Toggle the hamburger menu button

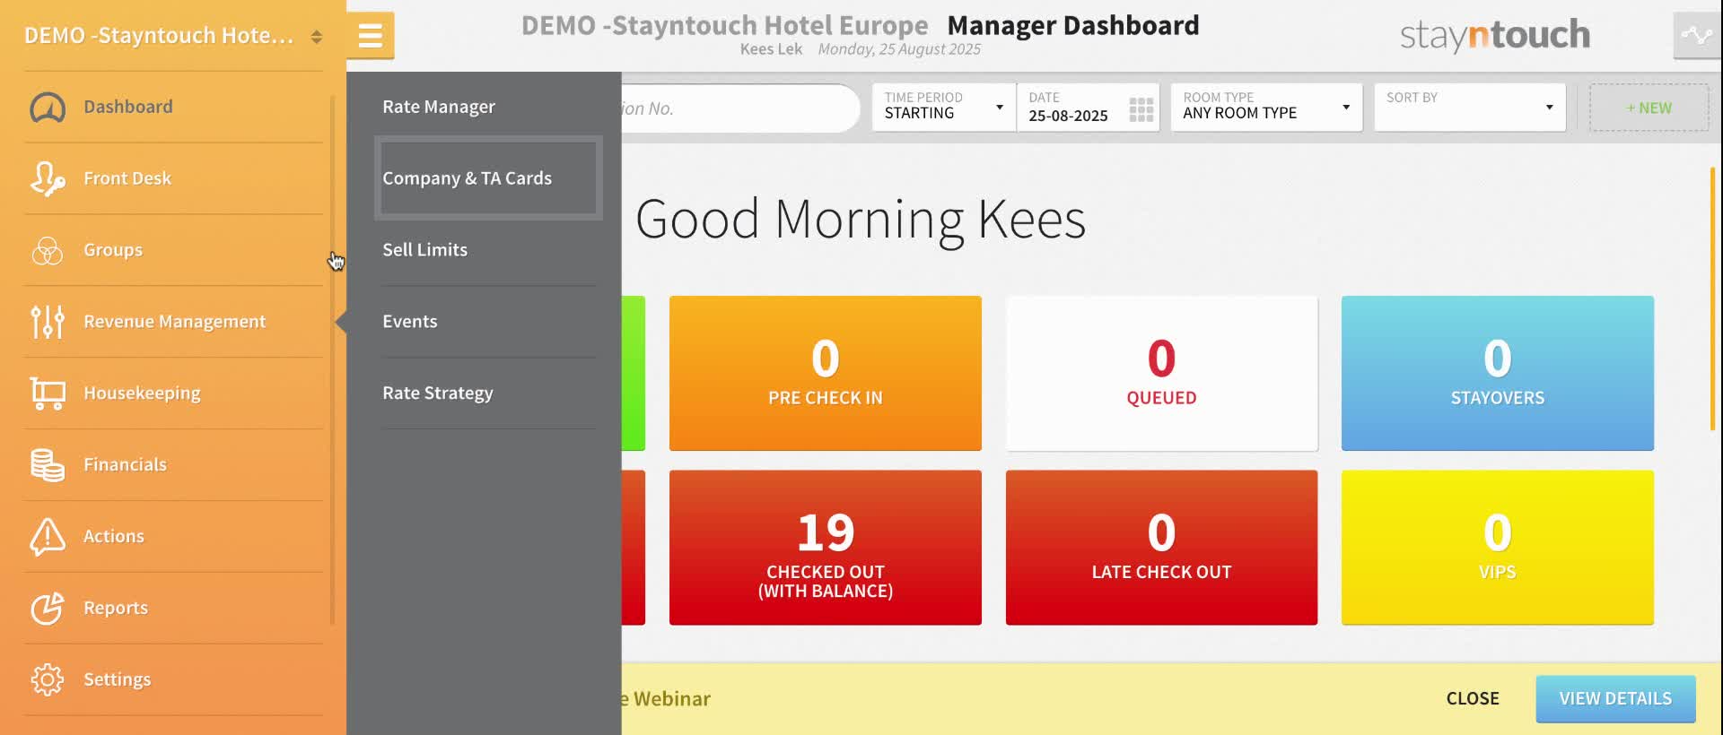[x=371, y=36]
